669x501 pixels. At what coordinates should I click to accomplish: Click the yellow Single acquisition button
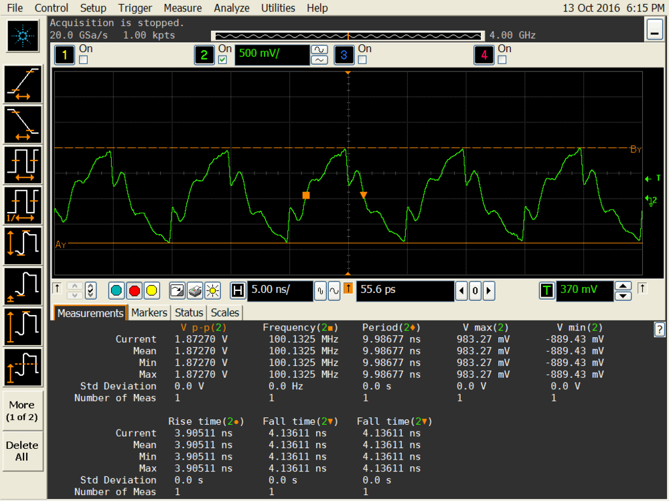(x=151, y=290)
